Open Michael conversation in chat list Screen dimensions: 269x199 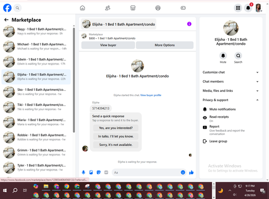tap(36, 46)
